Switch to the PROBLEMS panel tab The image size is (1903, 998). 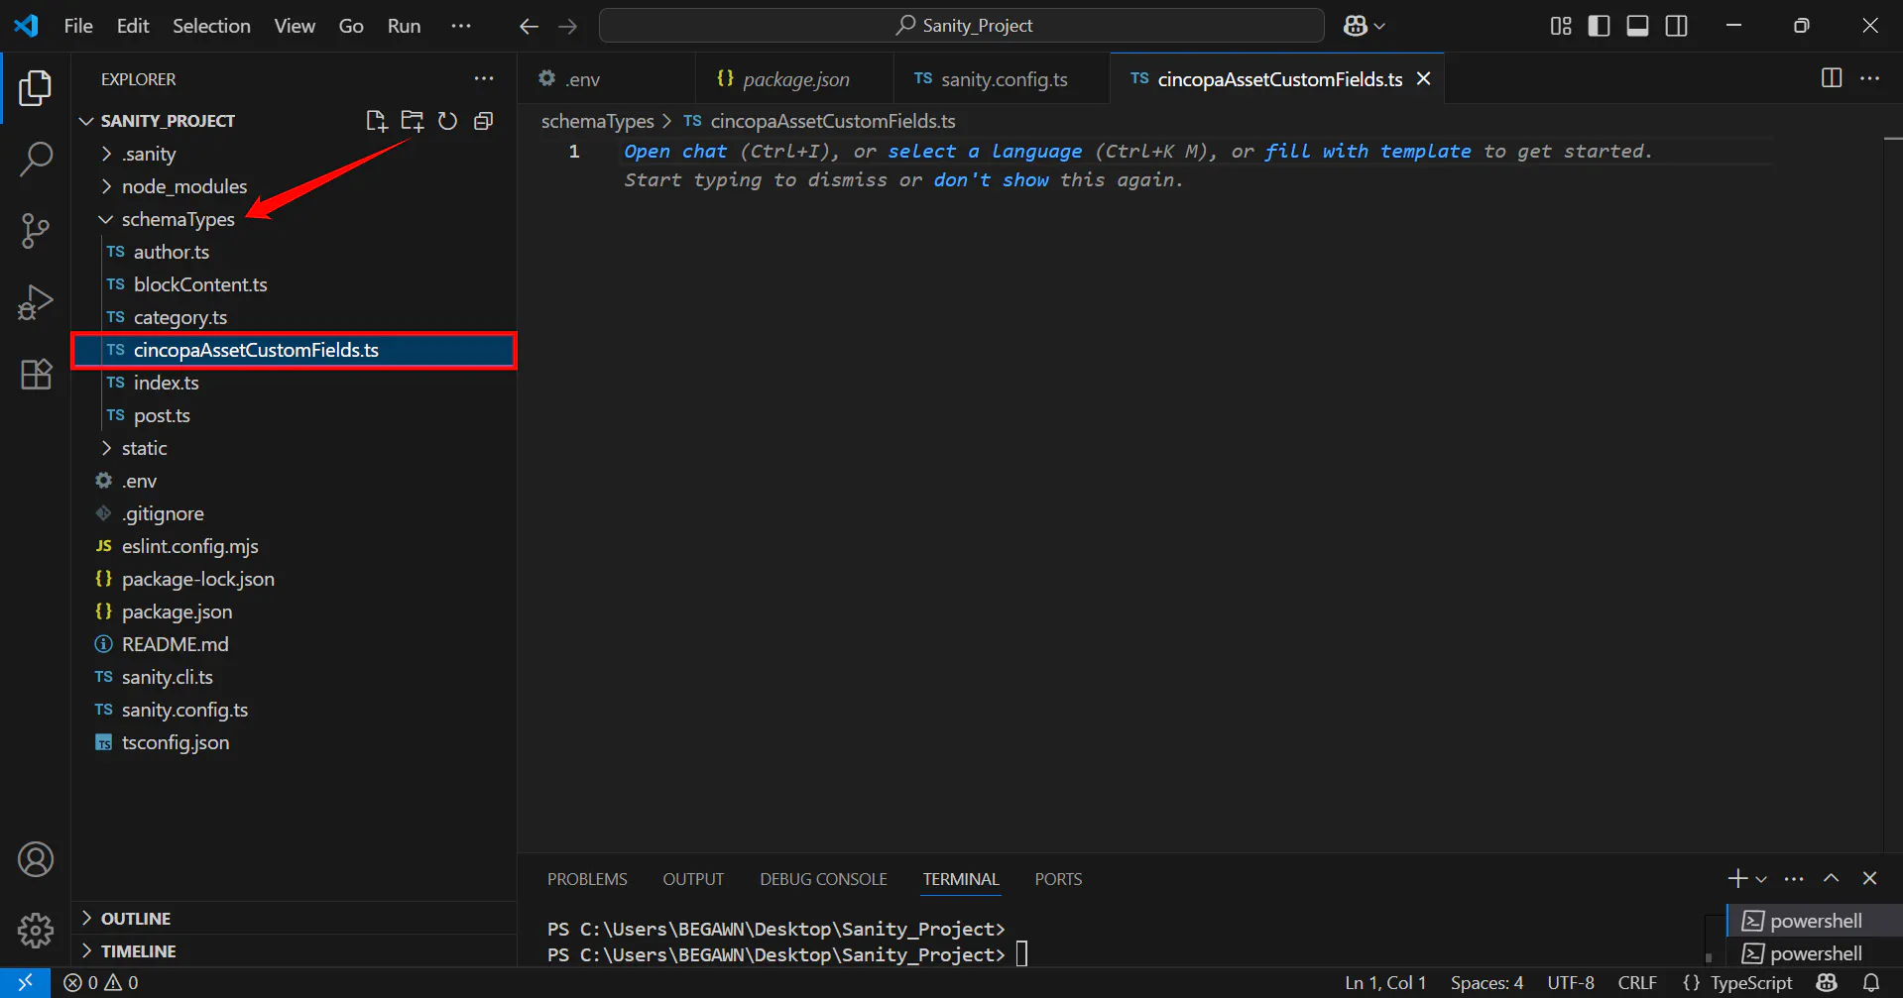(587, 879)
